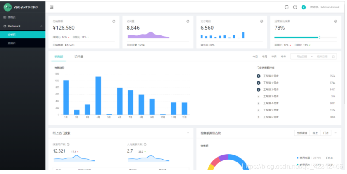Click the sales value 8427

pyautogui.click(x=333, y=90)
